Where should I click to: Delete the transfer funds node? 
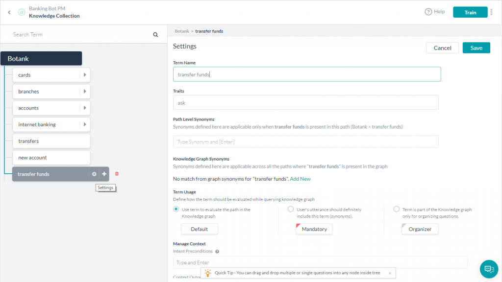117,174
